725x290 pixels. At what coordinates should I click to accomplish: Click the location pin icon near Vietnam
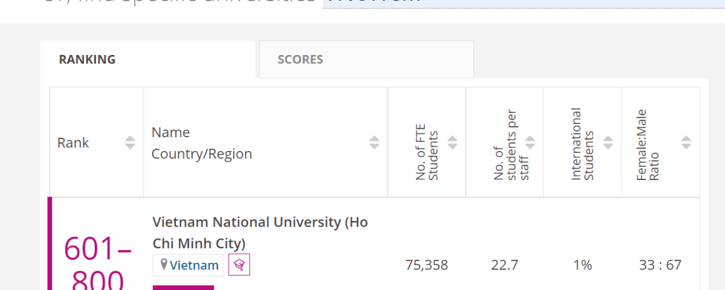coord(164,265)
